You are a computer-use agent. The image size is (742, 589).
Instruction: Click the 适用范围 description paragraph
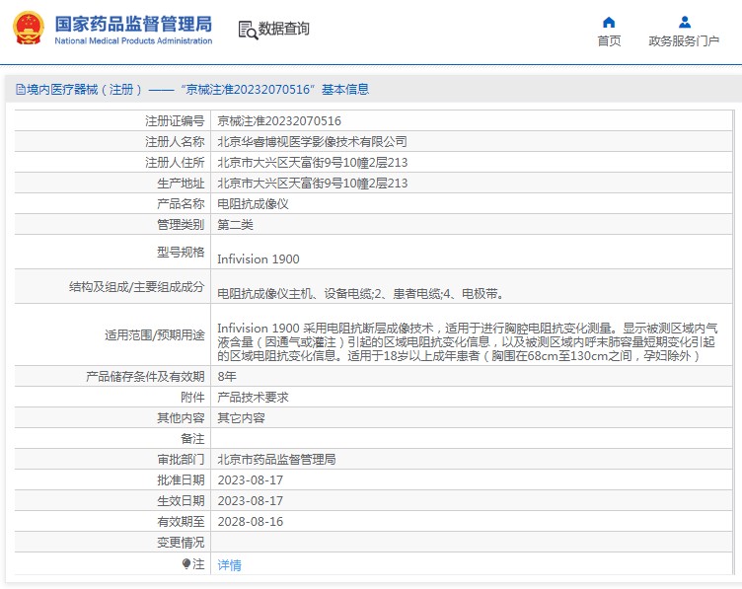468,341
